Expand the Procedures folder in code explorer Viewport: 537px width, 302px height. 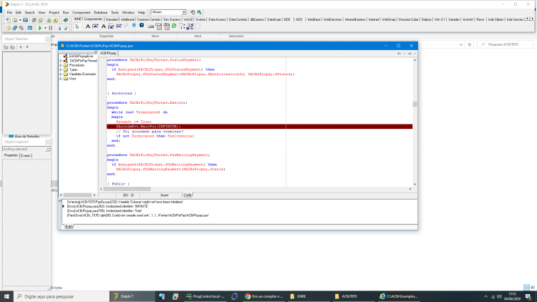point(61,65)
